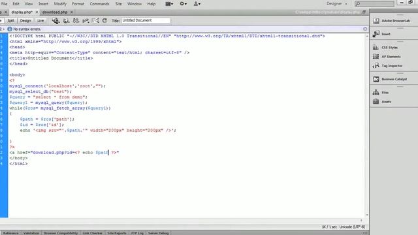Open the Window menu
The image size is (418, 235).
[x=135, y=4]
